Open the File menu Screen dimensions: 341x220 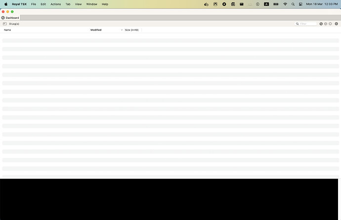(x=34, y=4)
